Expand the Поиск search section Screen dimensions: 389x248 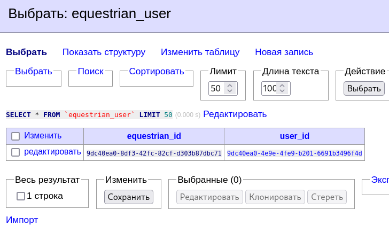click(x=90, y=72)
